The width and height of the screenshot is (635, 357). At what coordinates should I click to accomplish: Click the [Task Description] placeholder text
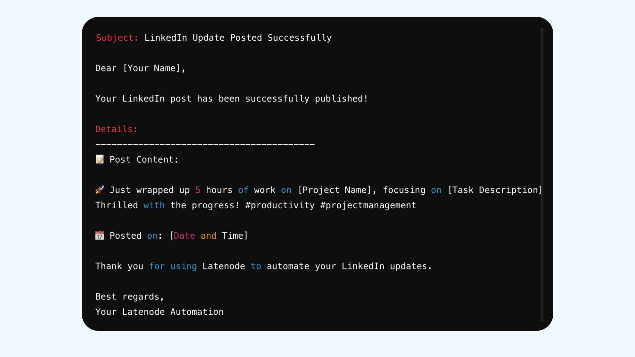coord(494,190)
